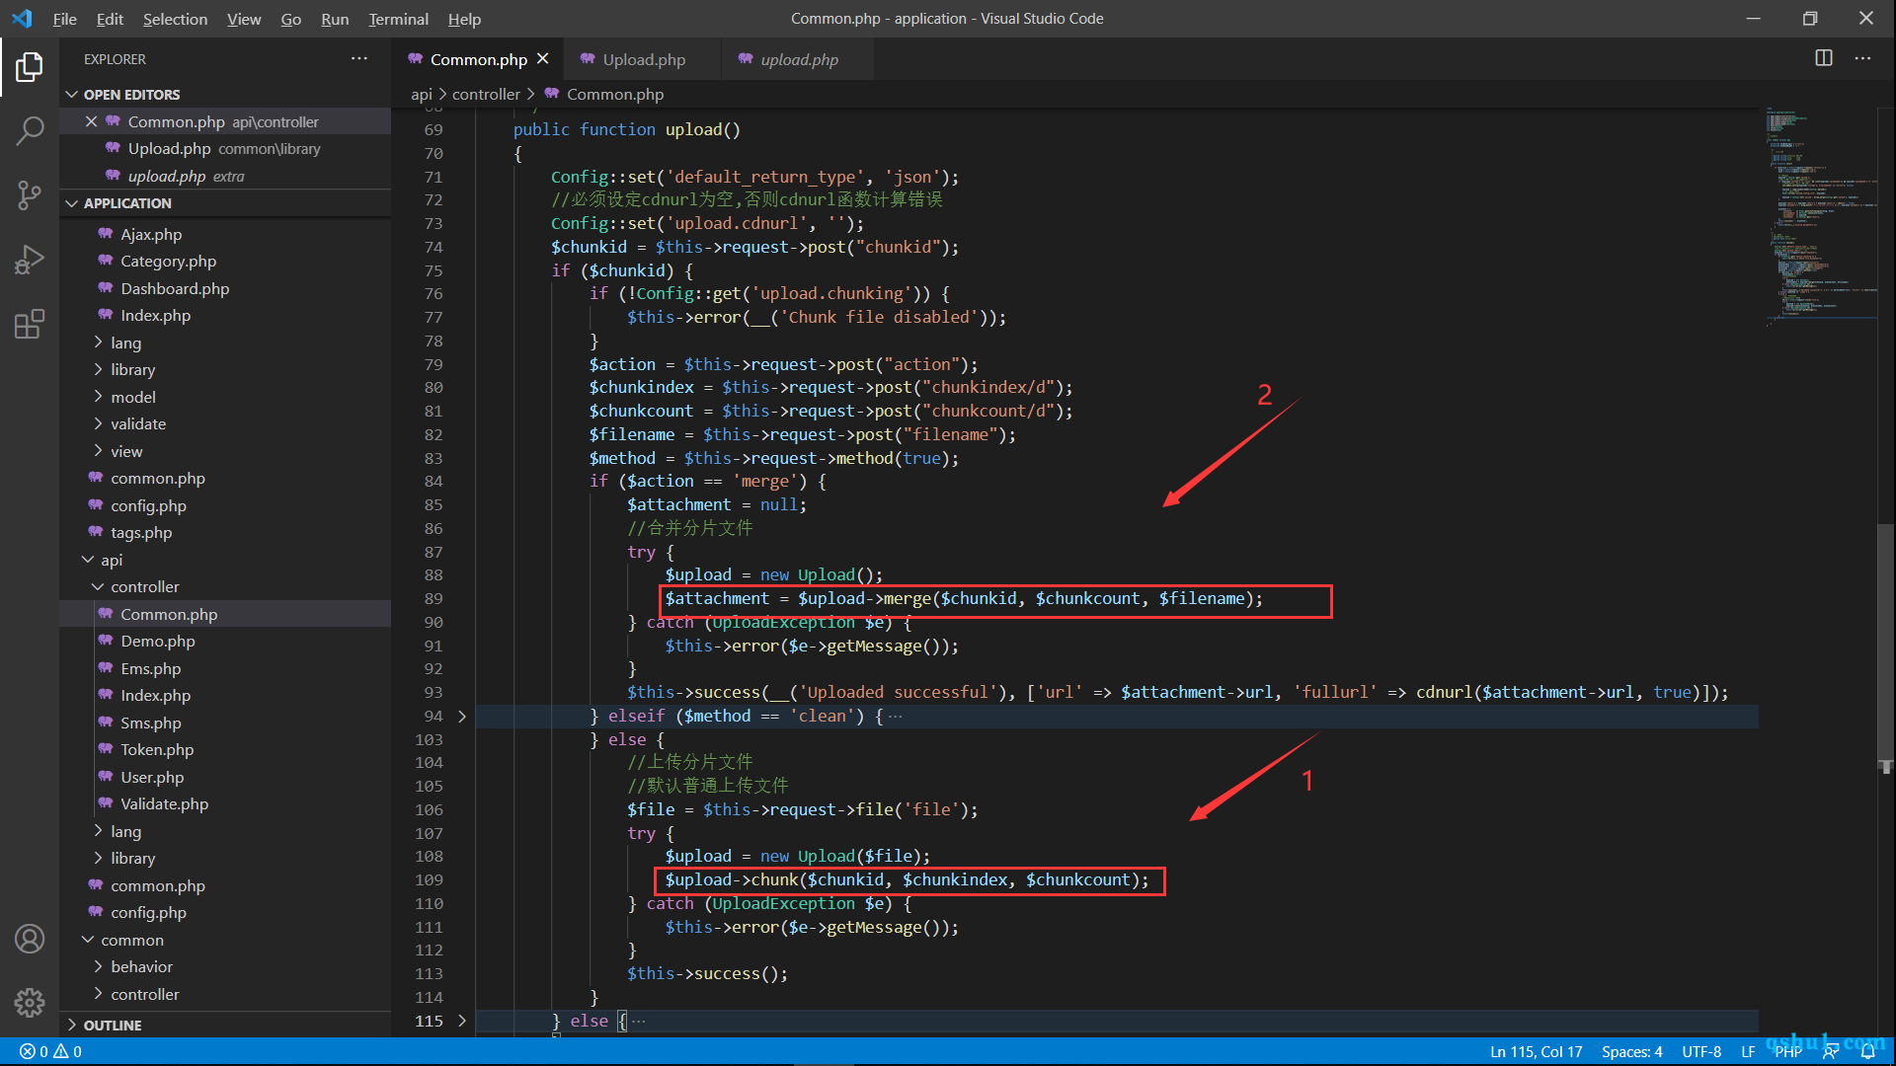Viewport: 1896px width, 1066px height.
Task: Close the Common.php editor tab
Action: [x=542, y=59]
